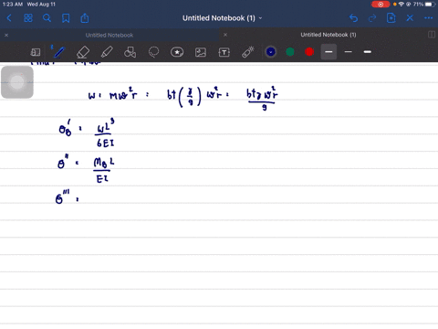The image size is (438, 329).
Task: Open the share and export menu
Action: [85, 18]
